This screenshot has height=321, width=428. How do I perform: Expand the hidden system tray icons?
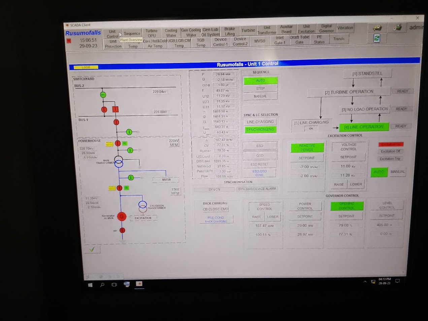365,282
